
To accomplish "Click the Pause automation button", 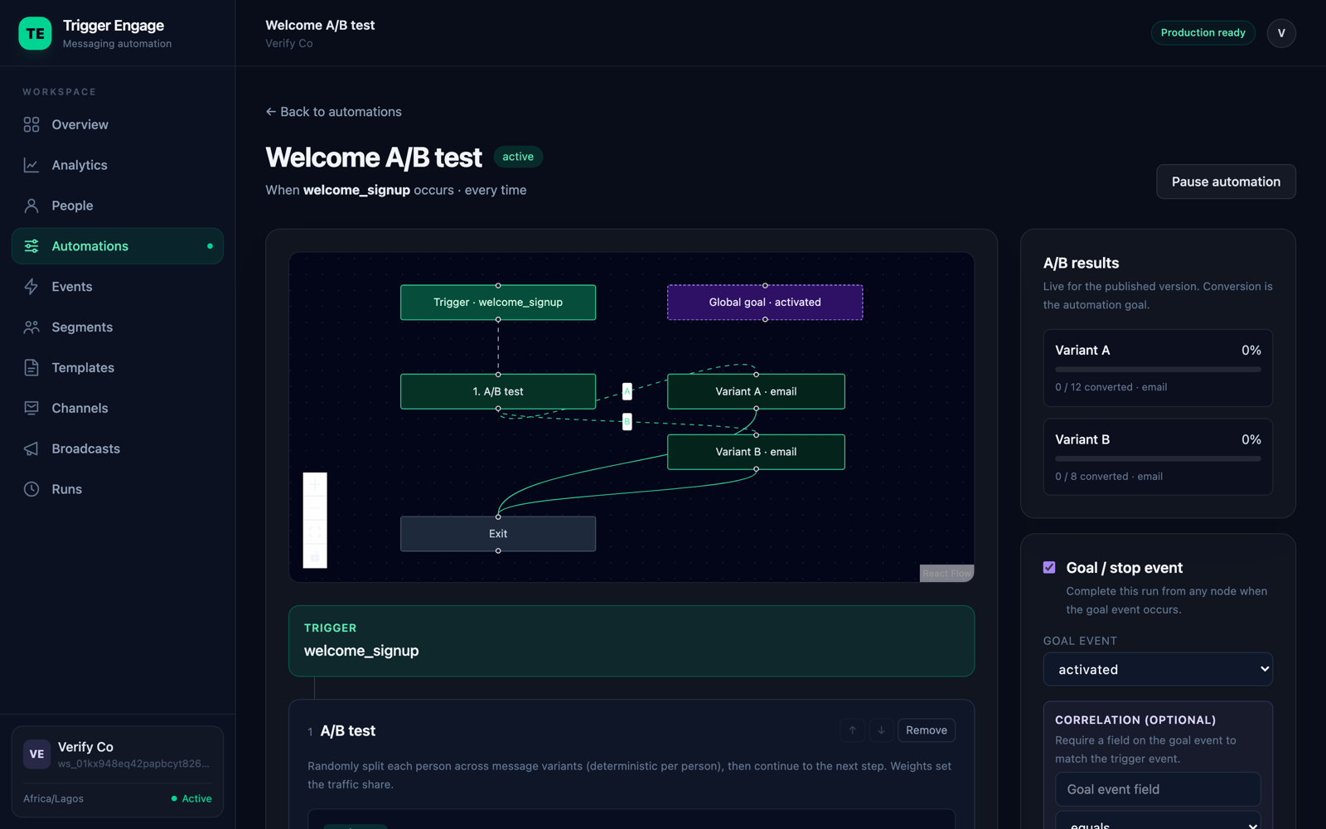I will 1226,182.
